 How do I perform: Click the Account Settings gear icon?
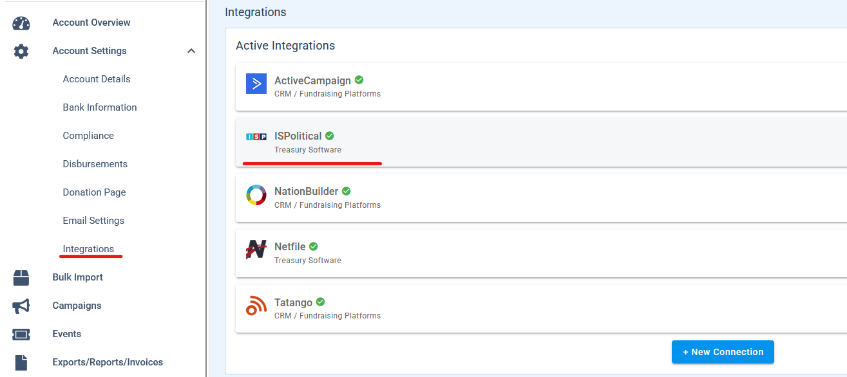tap(21, 51)
